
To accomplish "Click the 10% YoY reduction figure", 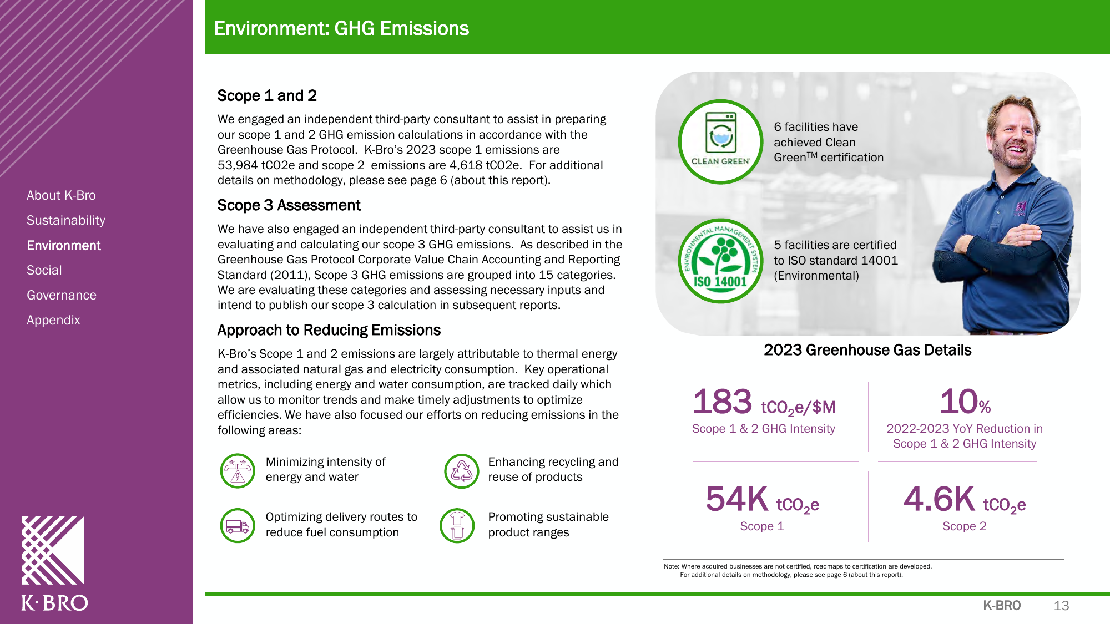I will pyautogui.click(x=965, y=402).
